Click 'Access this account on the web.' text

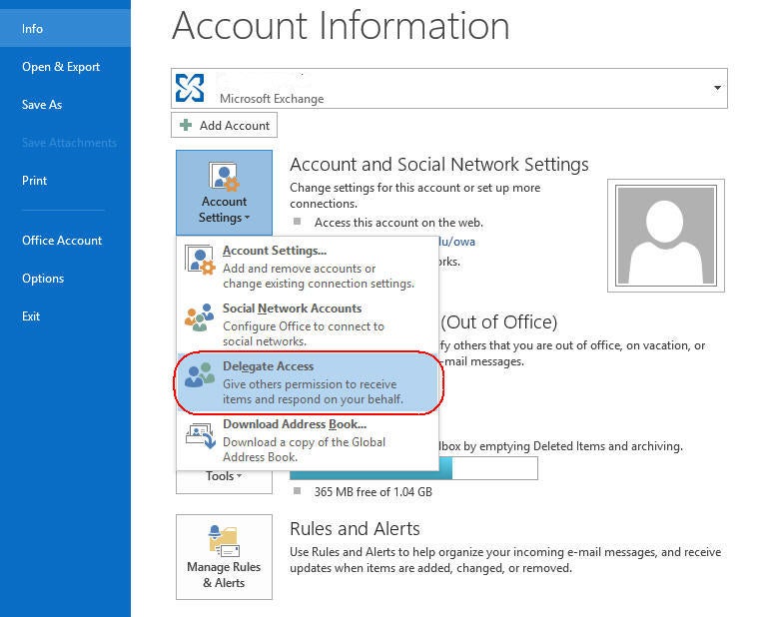398,223
